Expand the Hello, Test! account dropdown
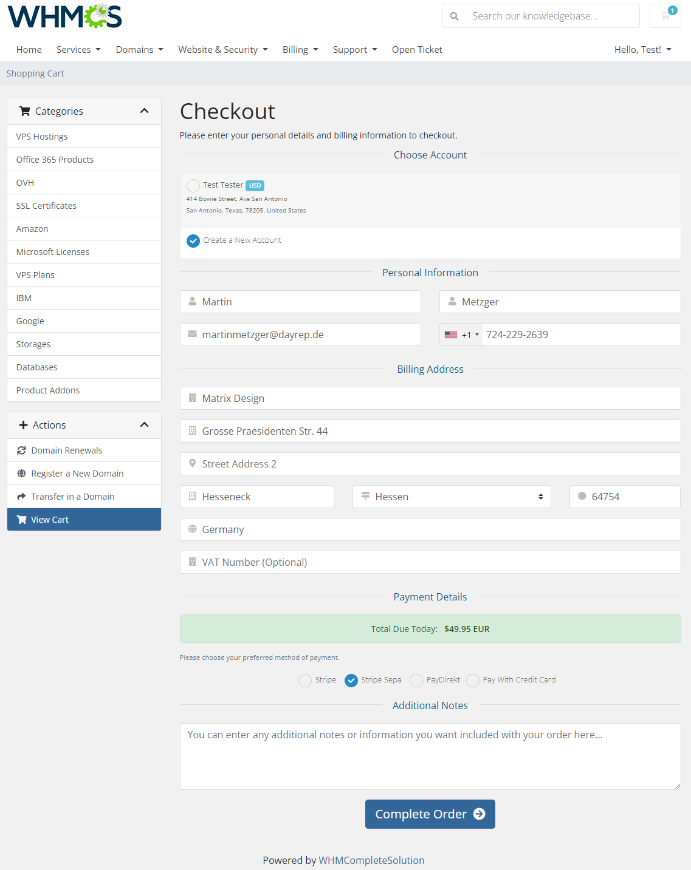 [x=642, y=49]
